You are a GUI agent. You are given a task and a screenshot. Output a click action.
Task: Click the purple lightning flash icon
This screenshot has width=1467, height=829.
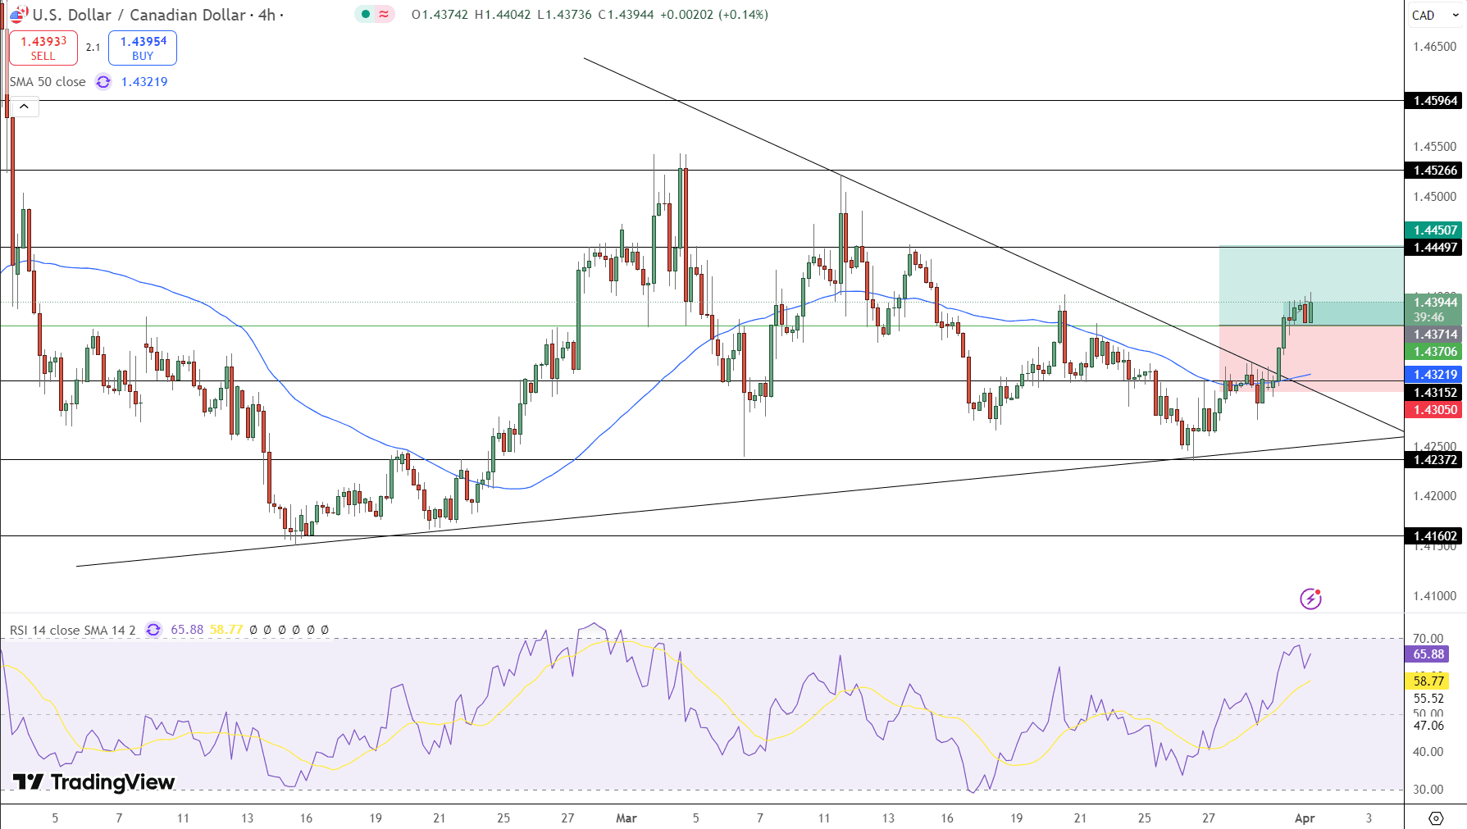[1310, 599]
